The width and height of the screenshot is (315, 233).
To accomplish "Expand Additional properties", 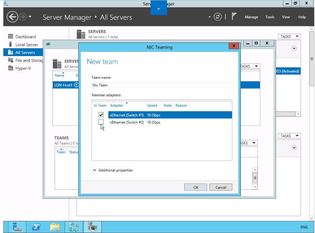I will click(x=113, y=170).
